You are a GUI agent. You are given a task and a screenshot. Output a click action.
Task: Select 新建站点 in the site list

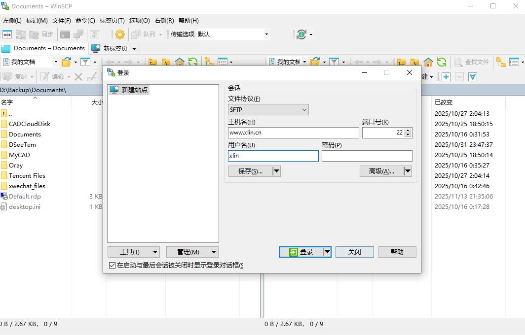click(129, 90)
